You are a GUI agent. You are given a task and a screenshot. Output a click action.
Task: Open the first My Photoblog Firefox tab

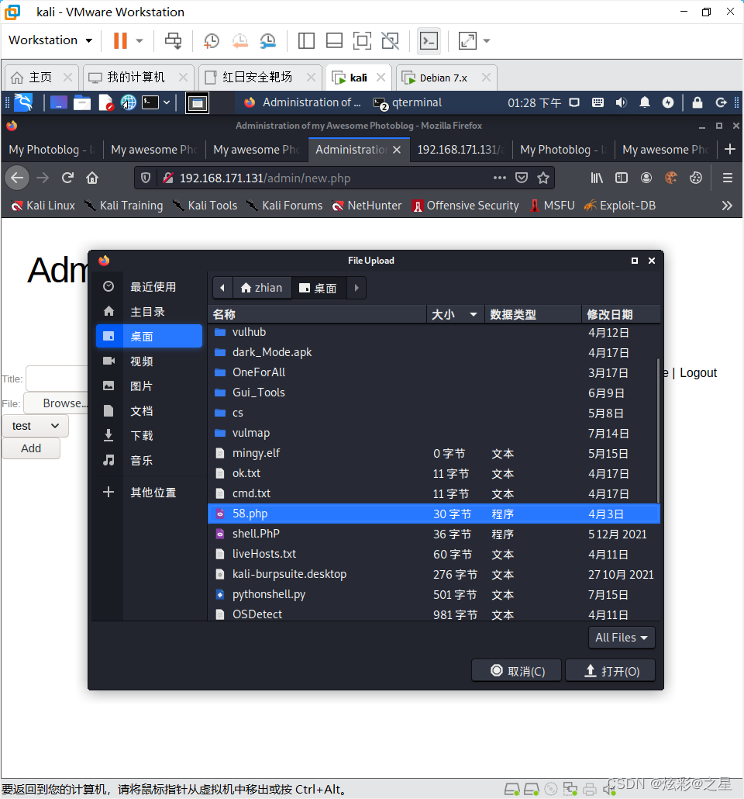pyautogui.click(x=52, y=149)
